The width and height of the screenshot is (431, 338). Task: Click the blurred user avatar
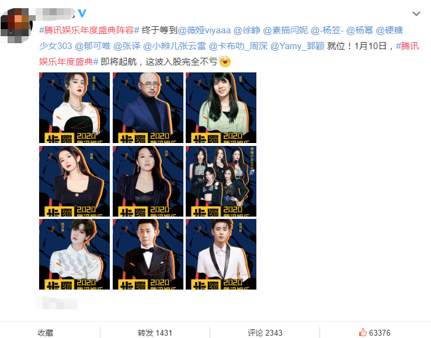(x=15, y=25)
